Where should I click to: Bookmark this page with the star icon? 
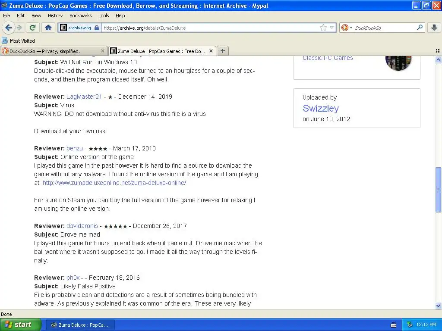click(x=323, y=28)
